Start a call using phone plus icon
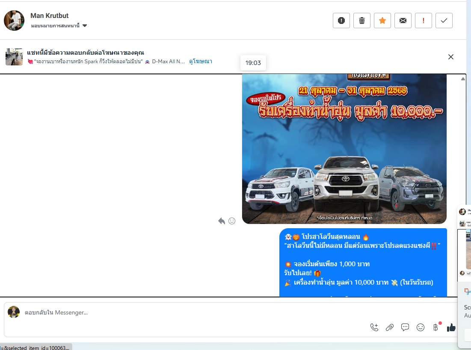 point(374,327)
